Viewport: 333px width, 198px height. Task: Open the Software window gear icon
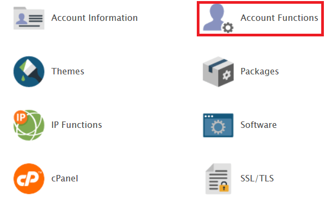[x=218, y=125]
